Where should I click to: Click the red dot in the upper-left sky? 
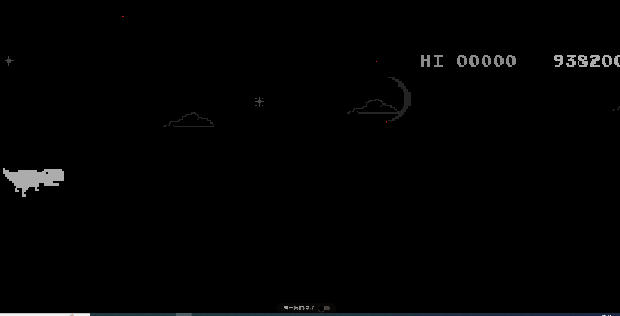coord(123,16)
